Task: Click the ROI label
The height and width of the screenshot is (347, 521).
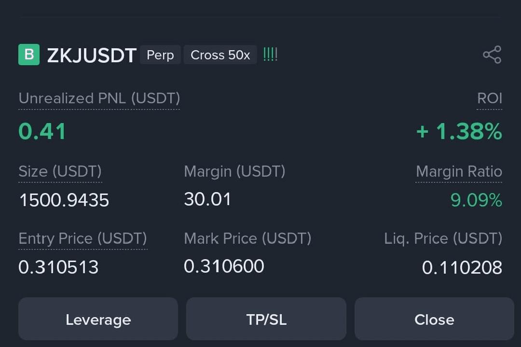Action: pos(489,98)
